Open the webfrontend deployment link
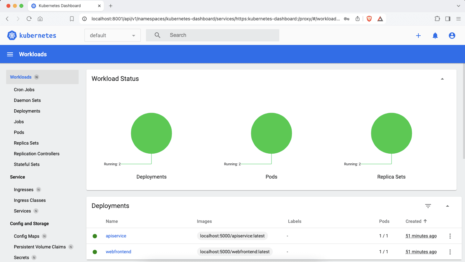The height and width of the screenshot is (262, 465). 118,252
